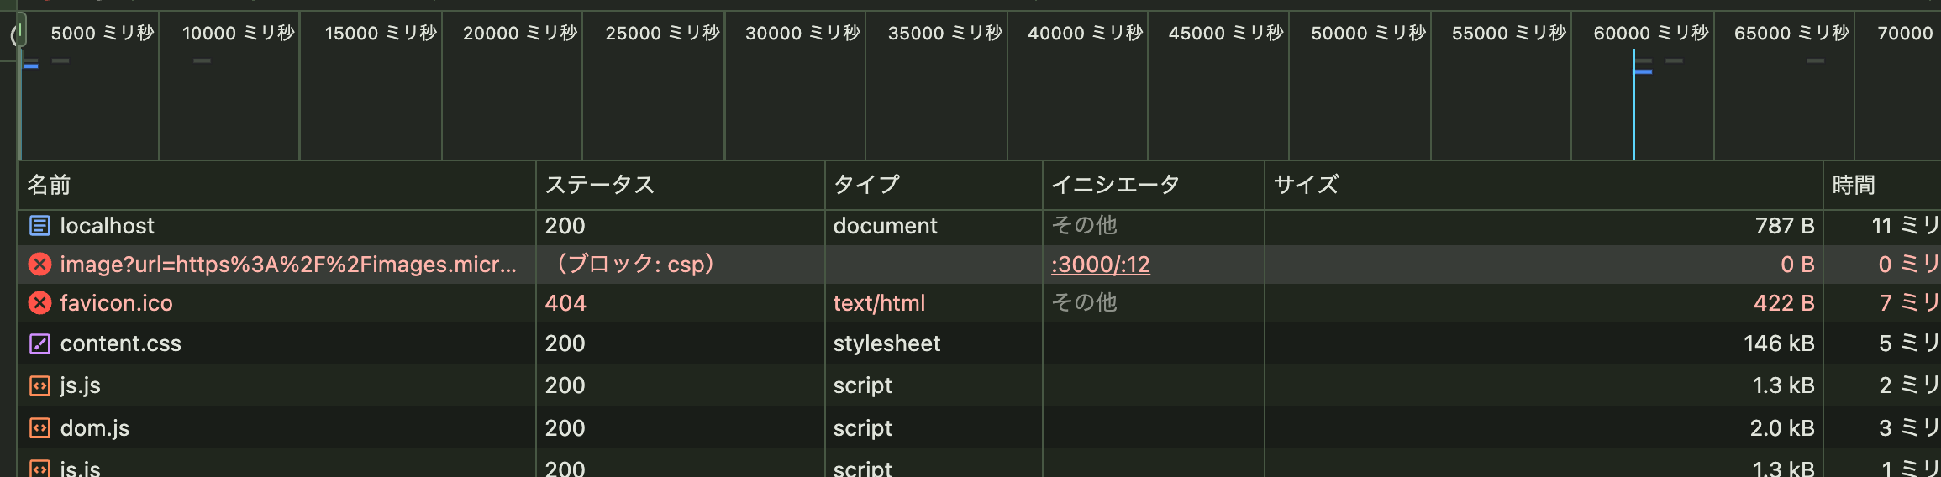This screenshot has height=477, width=1941.
Task: Select the content.css request name
Action: (120, 343)
